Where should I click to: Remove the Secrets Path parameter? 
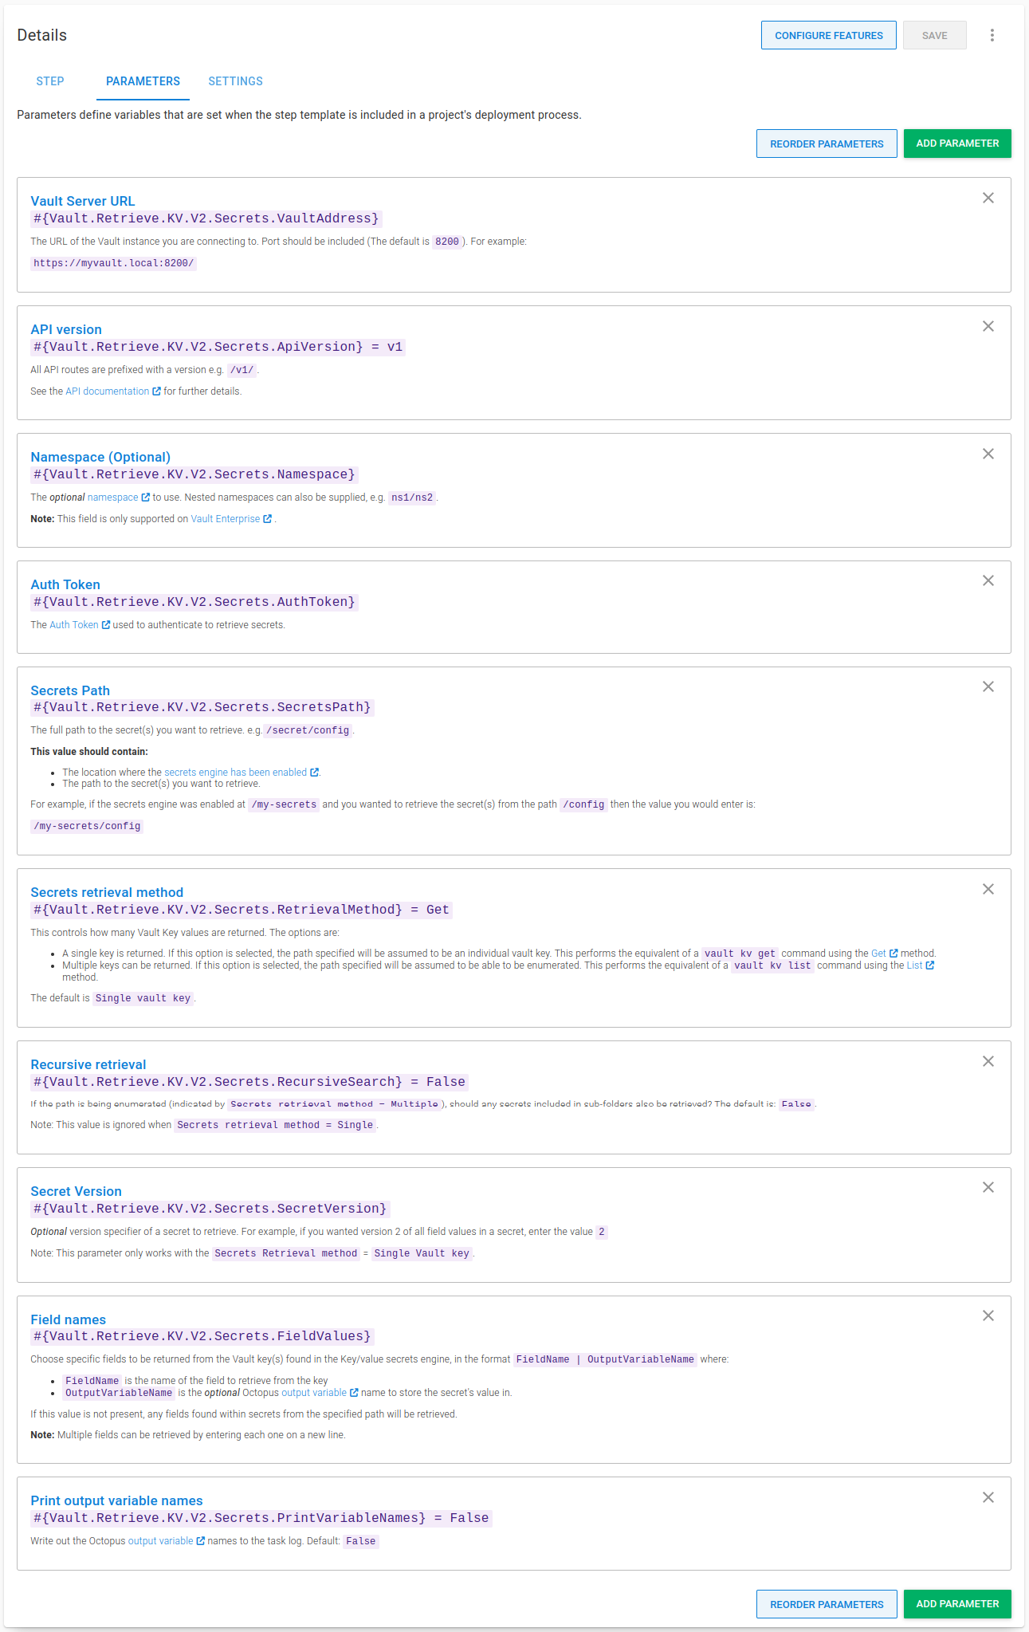tap(988, 687)
